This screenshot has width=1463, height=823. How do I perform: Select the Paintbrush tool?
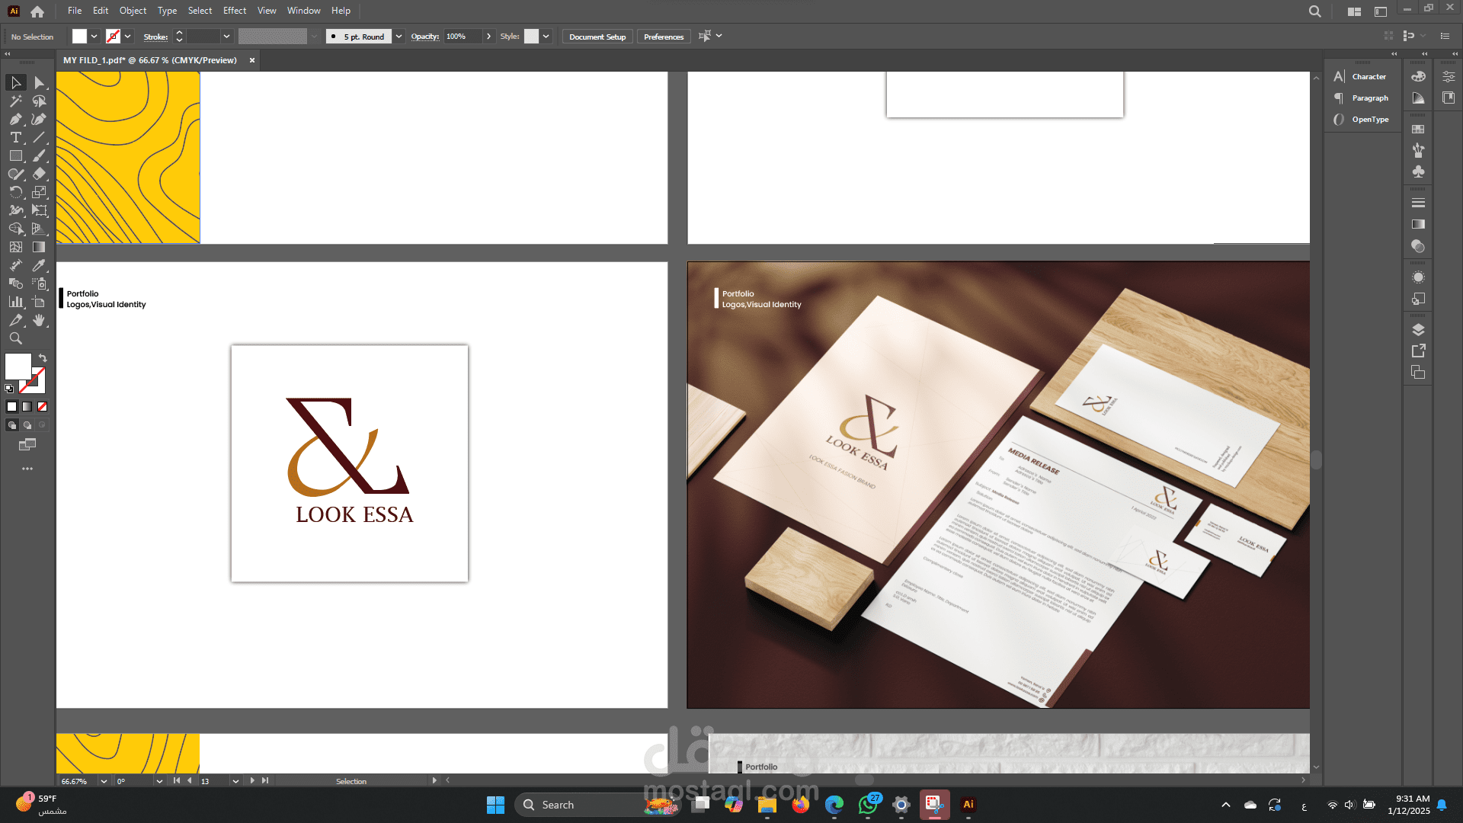pyautogui.click(x=40, y=155)
